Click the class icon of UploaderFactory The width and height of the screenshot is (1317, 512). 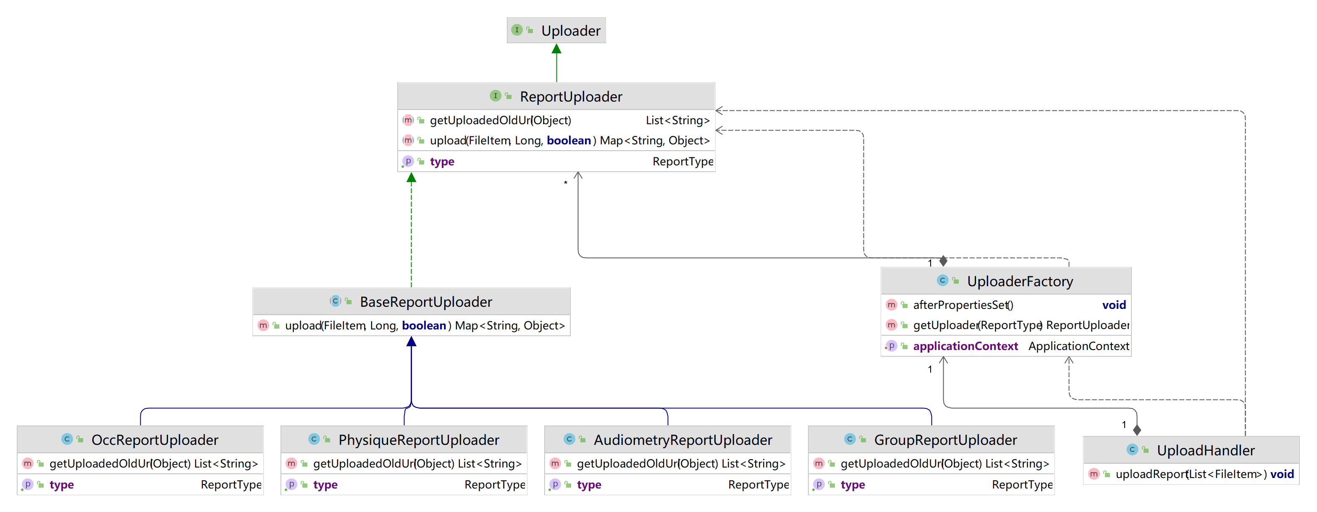[942, 280]
